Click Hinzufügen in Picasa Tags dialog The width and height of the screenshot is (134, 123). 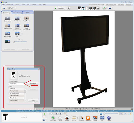[x=33, y=83]
